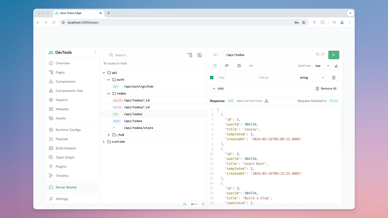Image resolution: width=388 pixels, height=218 pixels.
Task: Open the string type dropdown
Action: [x=311, y=77]
